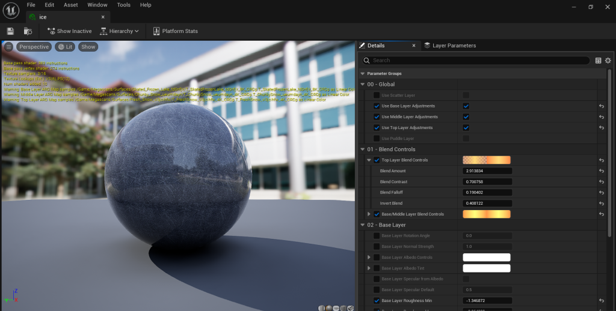Viewport: 616px width, 311px height.
Task: Switch preview mesh to sphere
Action: click(329, 308)
